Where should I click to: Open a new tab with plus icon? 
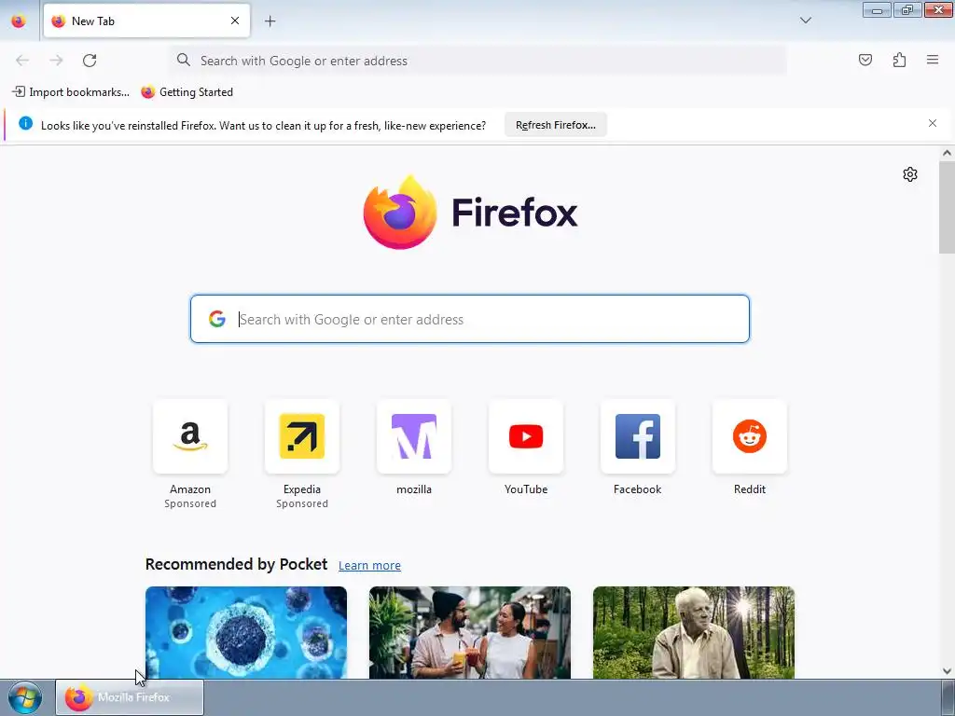tap(270, 21)
